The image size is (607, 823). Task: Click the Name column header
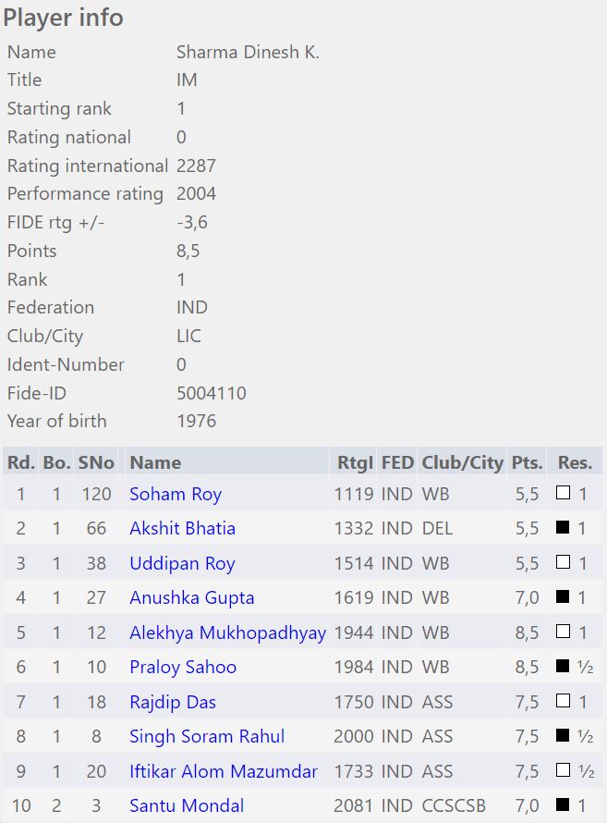pos(155,462)
